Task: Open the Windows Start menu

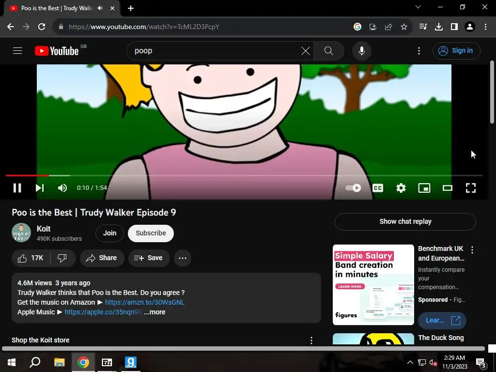Action: tap(12, 362)
